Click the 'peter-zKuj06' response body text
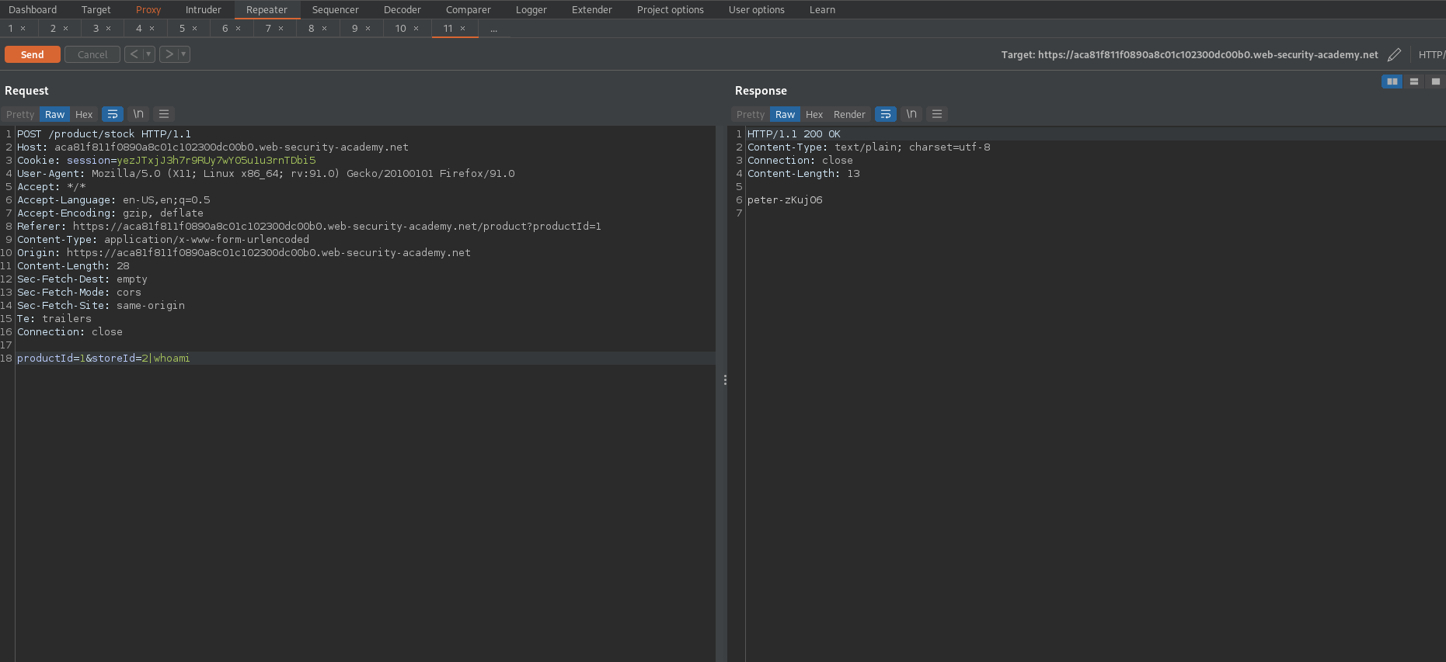 coord(785,199)
